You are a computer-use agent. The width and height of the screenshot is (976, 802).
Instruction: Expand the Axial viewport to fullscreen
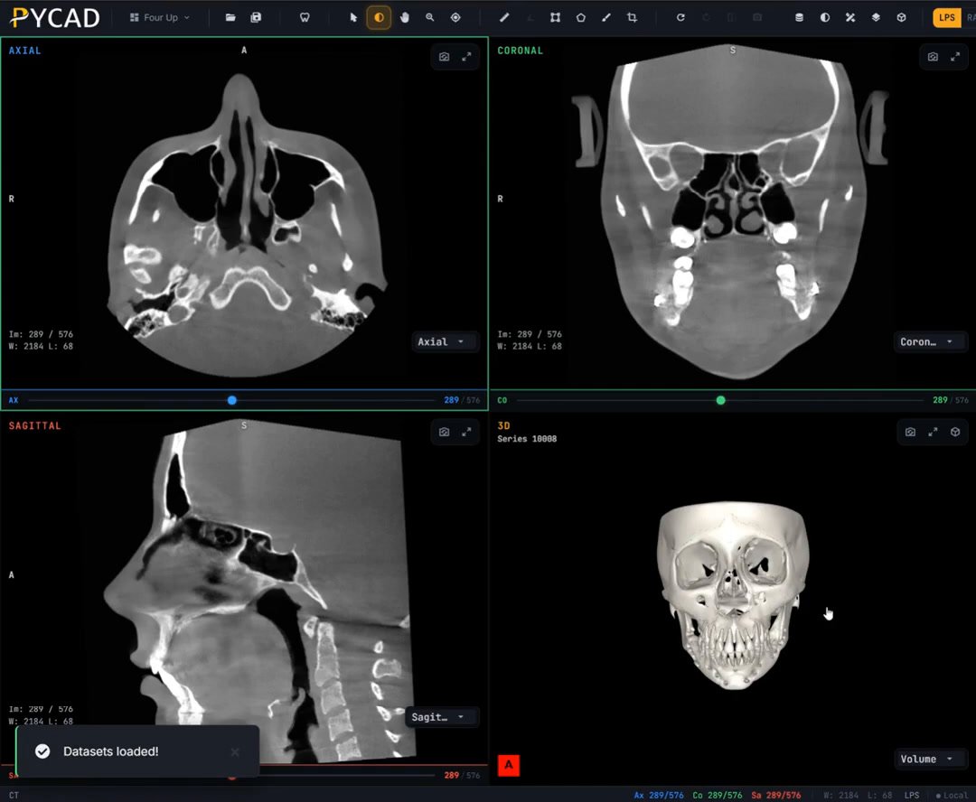point(466,57)
